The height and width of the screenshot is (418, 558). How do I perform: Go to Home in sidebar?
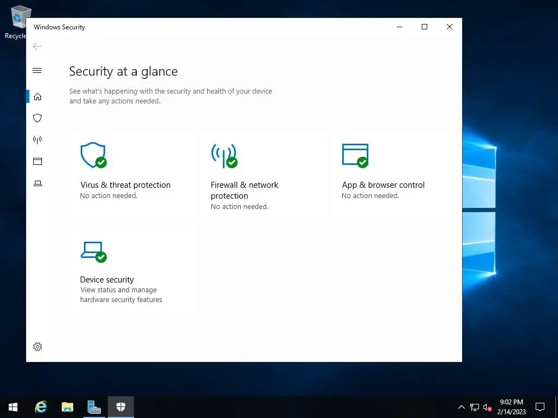[38, 97]
